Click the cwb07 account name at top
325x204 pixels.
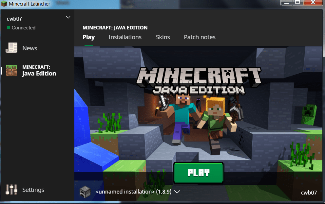(14, 19)
